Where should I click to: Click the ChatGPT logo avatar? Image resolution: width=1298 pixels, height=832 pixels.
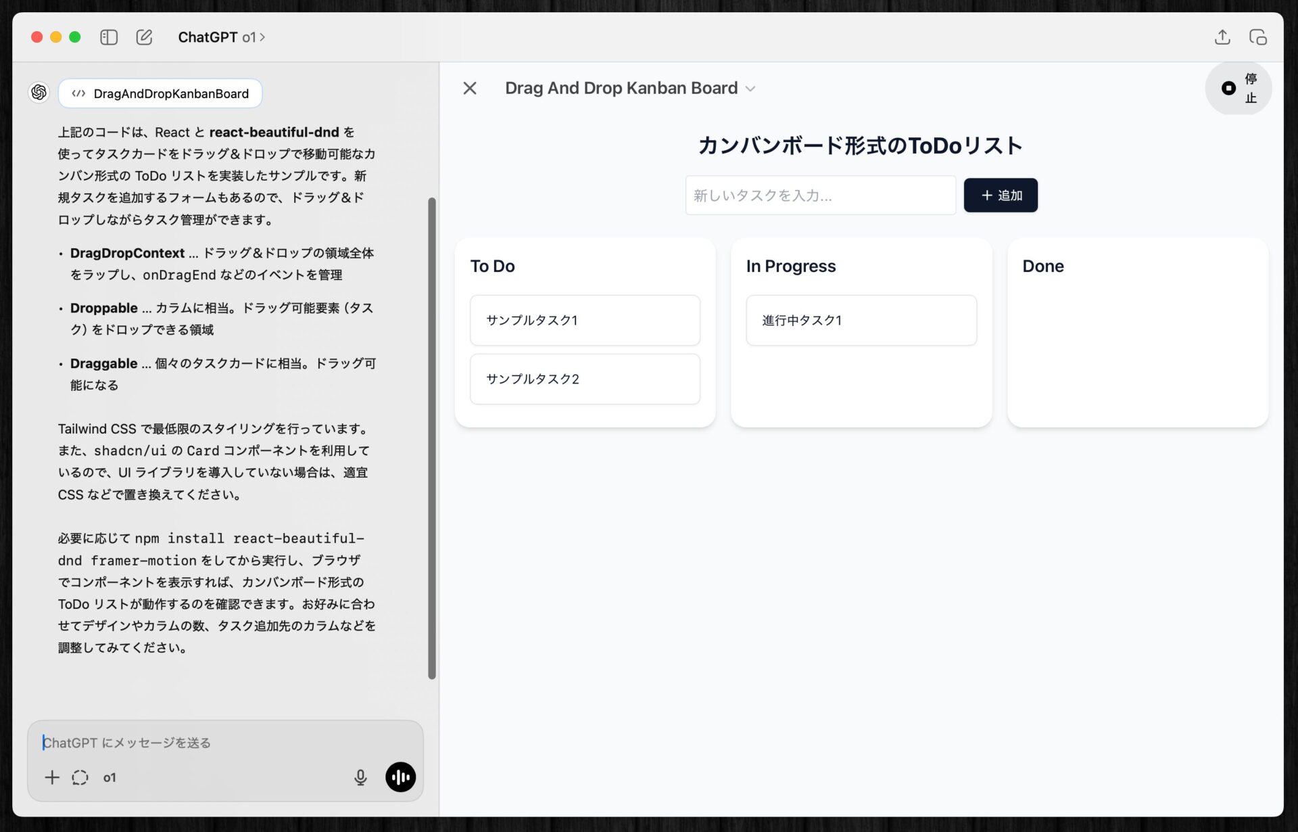click(39, 92)
